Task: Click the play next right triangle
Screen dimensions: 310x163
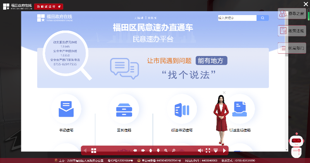Action: (224, 151)
